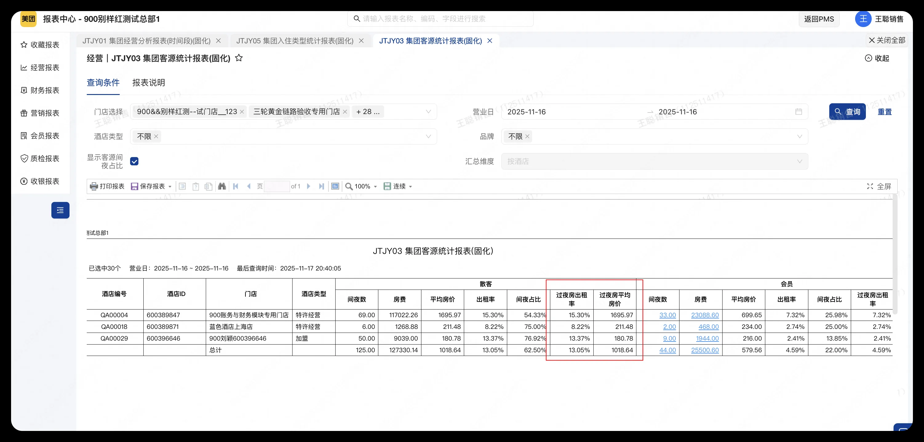Click the favorite star next to report title
924x442 pixels.
coord(239,58)
